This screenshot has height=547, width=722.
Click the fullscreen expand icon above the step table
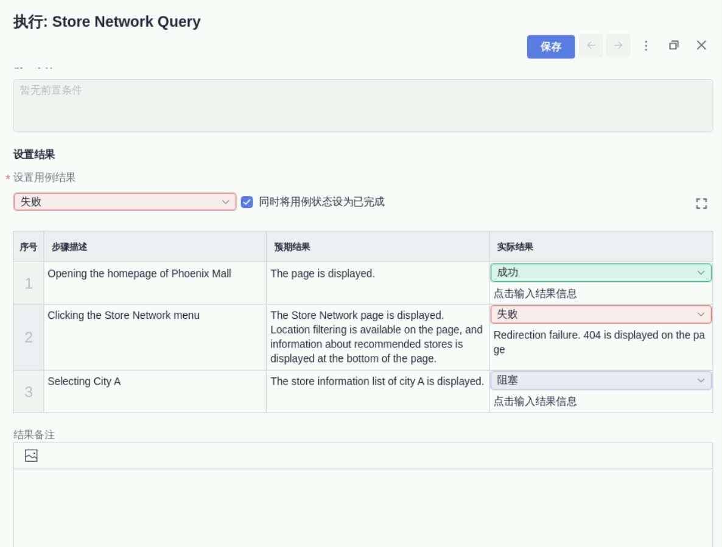[701, 204]
